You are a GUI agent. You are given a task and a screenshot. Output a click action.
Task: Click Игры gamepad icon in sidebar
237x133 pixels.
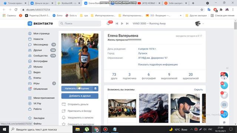tap(30, 83)
